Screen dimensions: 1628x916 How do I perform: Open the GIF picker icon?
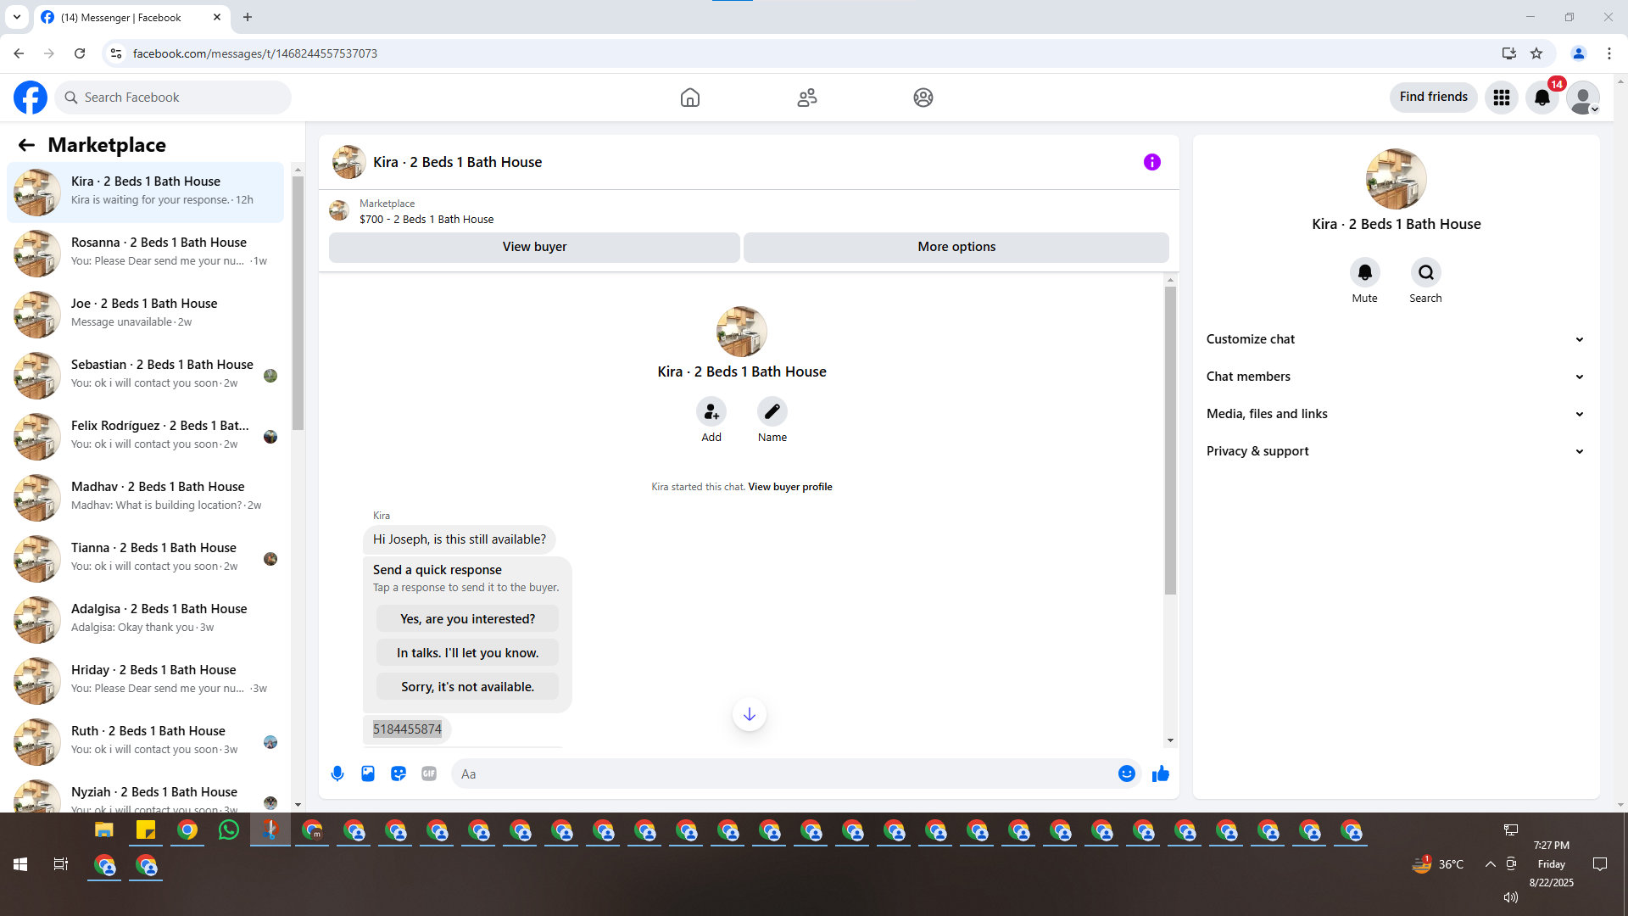coord(429,774)
